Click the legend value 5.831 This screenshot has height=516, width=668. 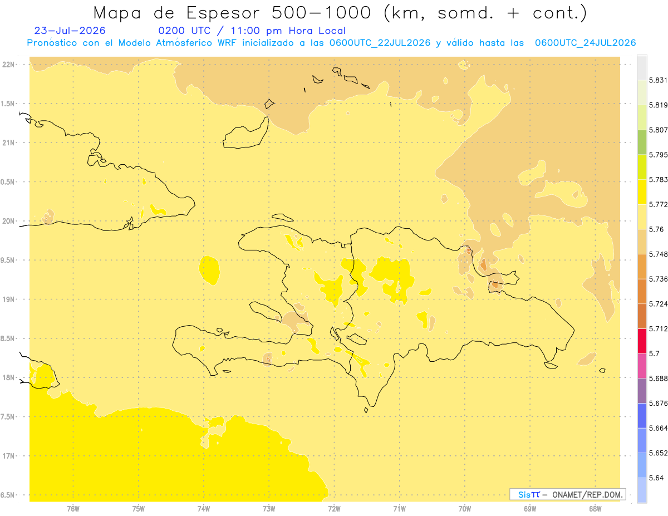[x=658, y=81]
